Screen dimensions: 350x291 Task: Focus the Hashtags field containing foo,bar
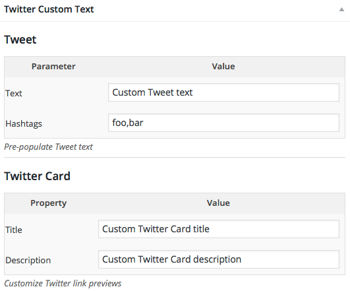pyautogui.click(x=223, y=123)
